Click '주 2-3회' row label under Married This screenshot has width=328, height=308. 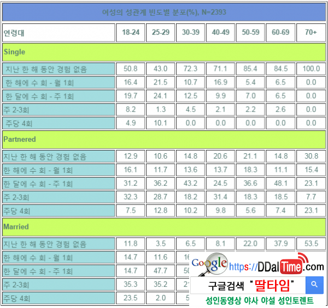coord(58,284)
